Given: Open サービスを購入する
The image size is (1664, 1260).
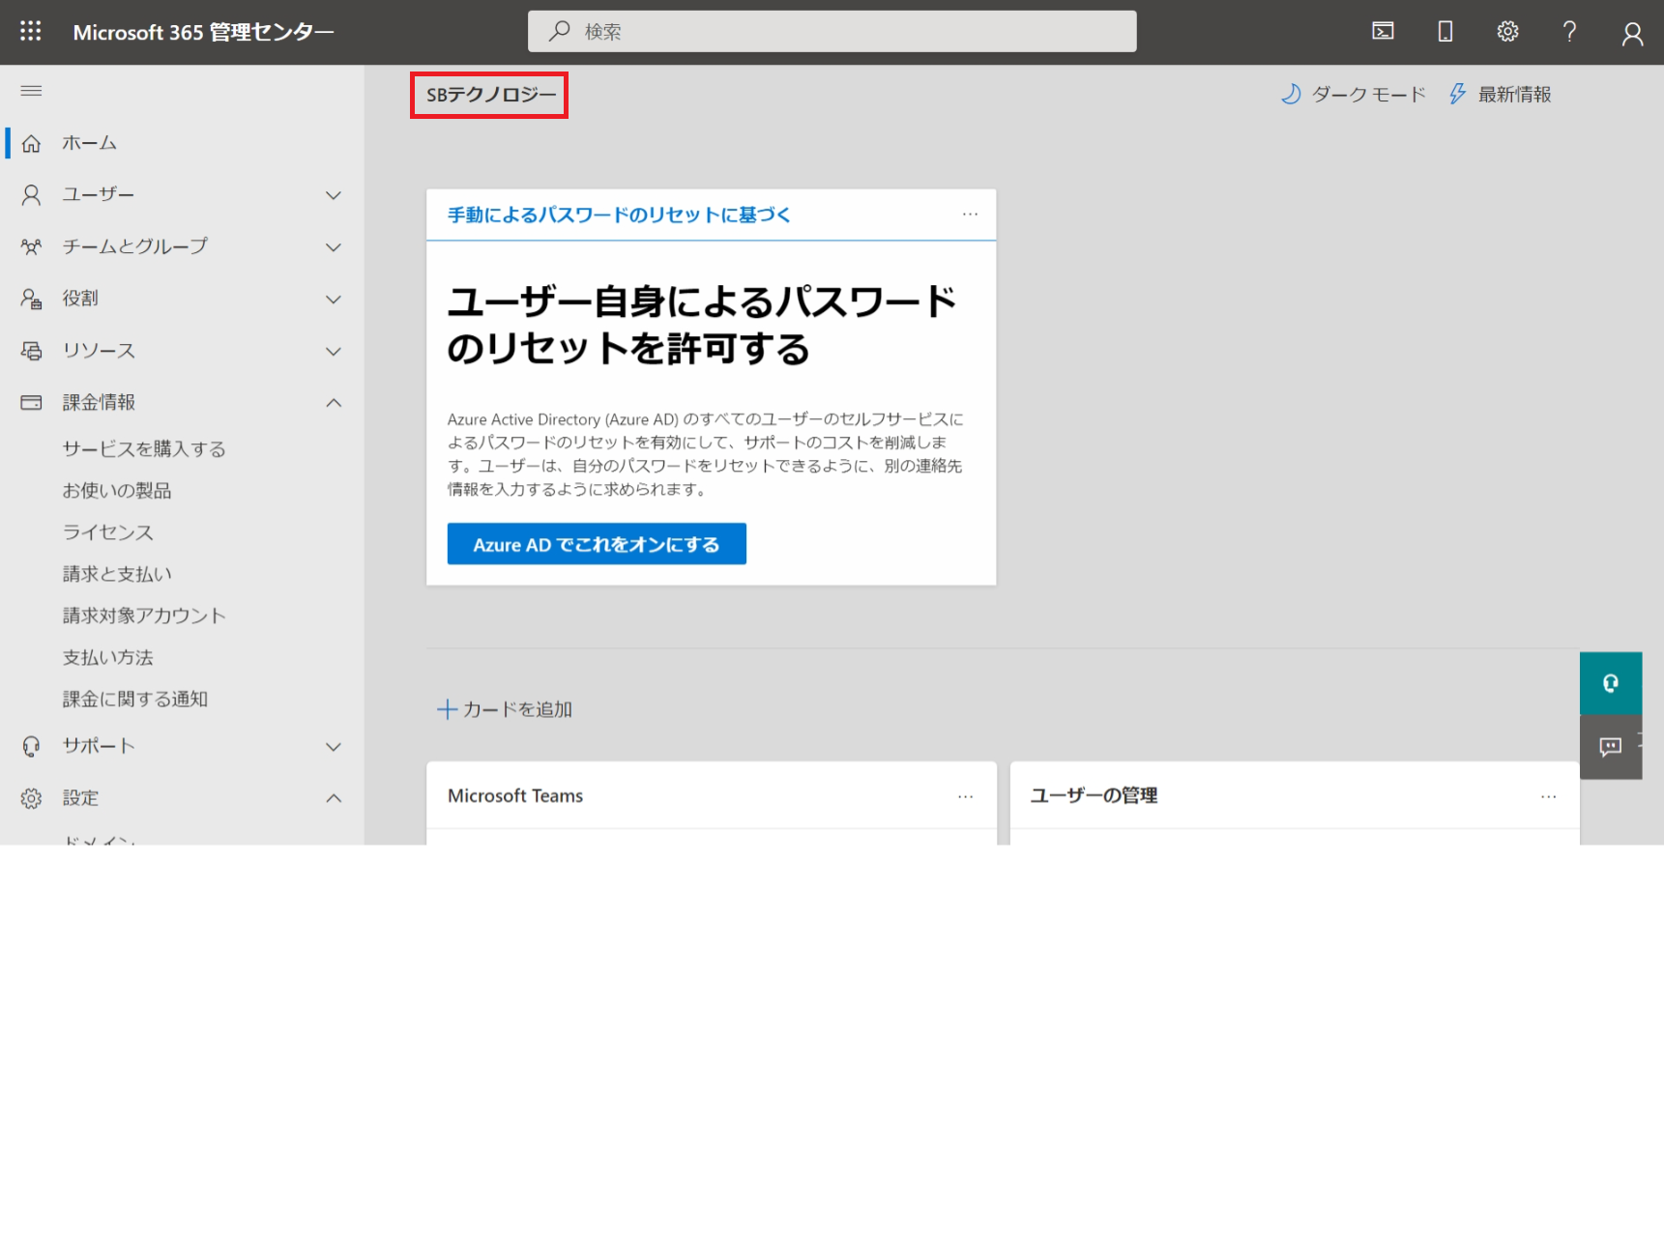Looking at the screenshot, I should click(144, 448).
